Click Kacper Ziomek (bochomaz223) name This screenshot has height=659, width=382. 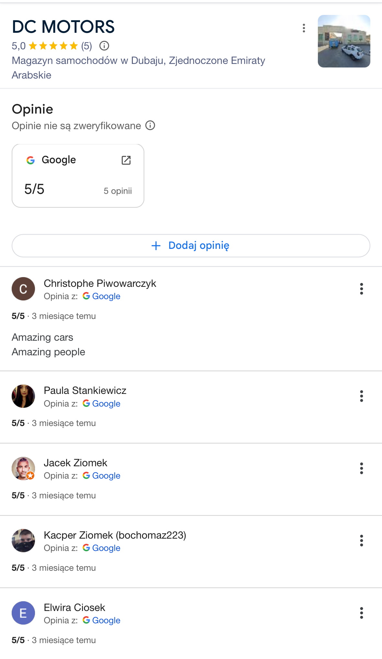[115, 535]
